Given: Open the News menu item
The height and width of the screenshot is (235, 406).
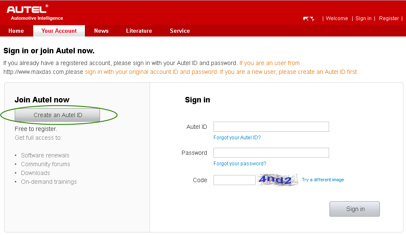Looking at the screenshot, I should (101, 31).
